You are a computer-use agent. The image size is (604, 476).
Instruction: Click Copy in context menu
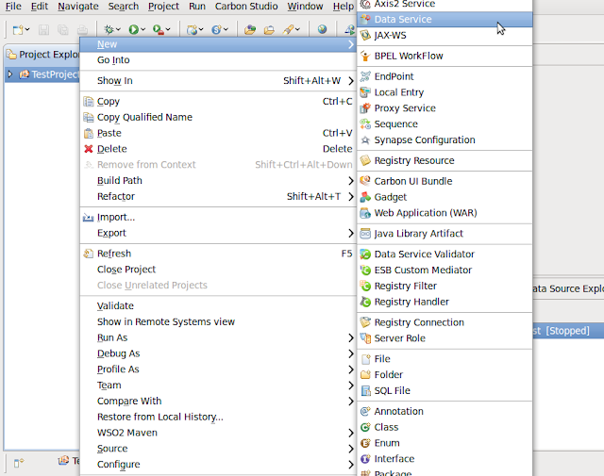218,102
